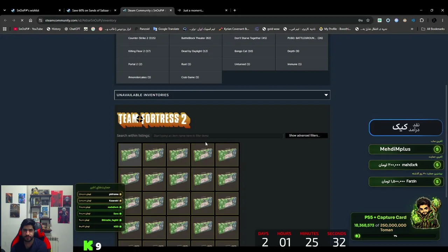Viewport: 448px width, 252px height.
Task: Select the Killing Floor 2 (17) inventory
Action: (142, 51)
